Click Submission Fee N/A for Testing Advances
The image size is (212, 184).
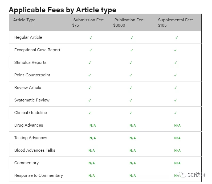coord(93,138)
